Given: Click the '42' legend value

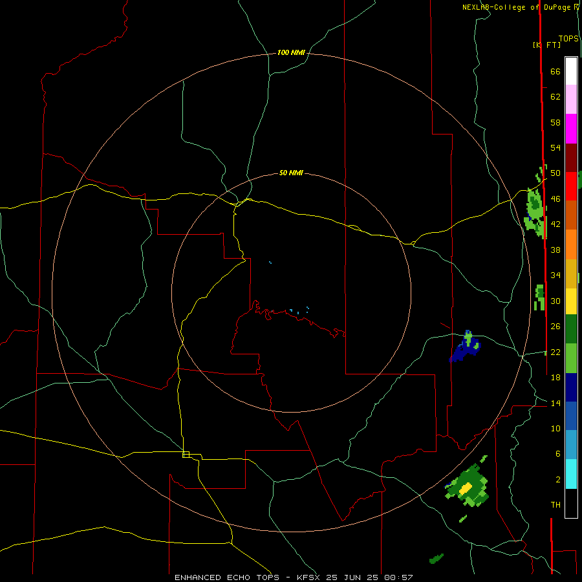Looking at the screenshot, I should (555, 224).
